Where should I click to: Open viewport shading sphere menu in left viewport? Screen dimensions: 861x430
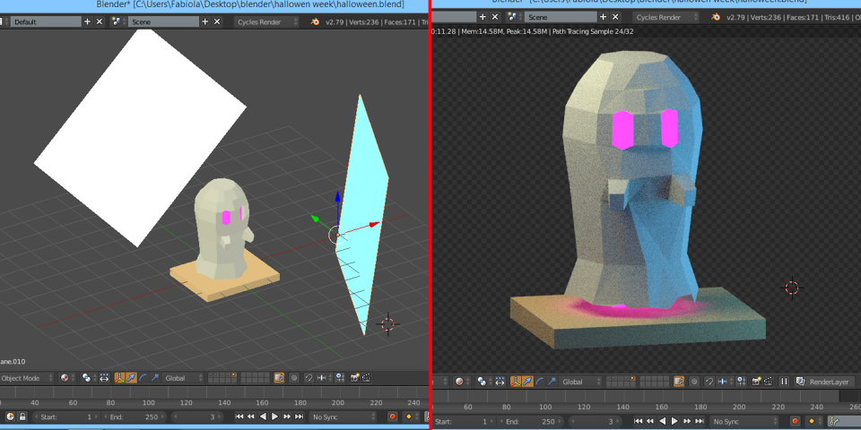67,378
